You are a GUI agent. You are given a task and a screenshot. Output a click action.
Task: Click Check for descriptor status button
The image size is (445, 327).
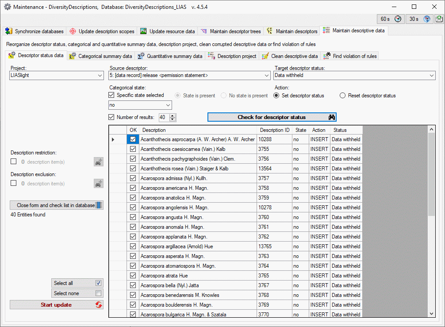[x=272, y=117]
